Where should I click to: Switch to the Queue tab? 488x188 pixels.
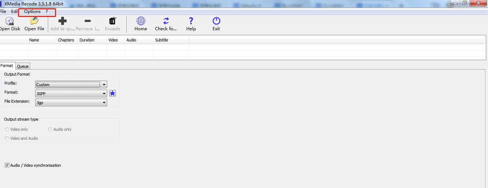(23, 66)
